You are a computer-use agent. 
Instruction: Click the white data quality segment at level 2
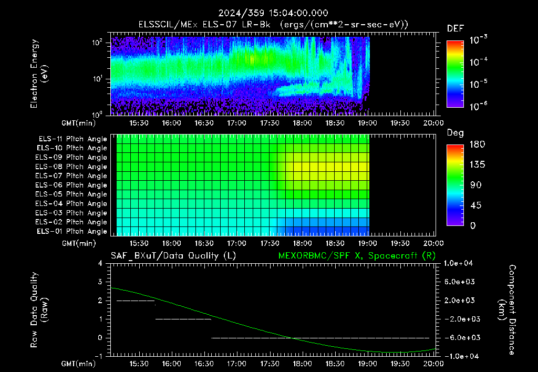[136, 301]
